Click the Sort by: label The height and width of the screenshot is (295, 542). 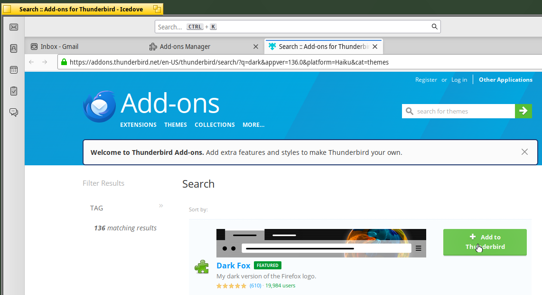point(198,209)
